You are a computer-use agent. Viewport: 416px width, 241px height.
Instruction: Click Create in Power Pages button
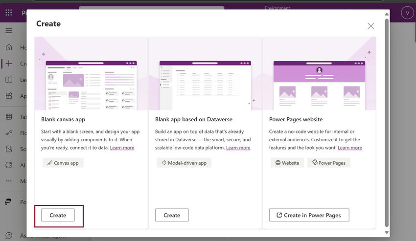coord(309,215)
